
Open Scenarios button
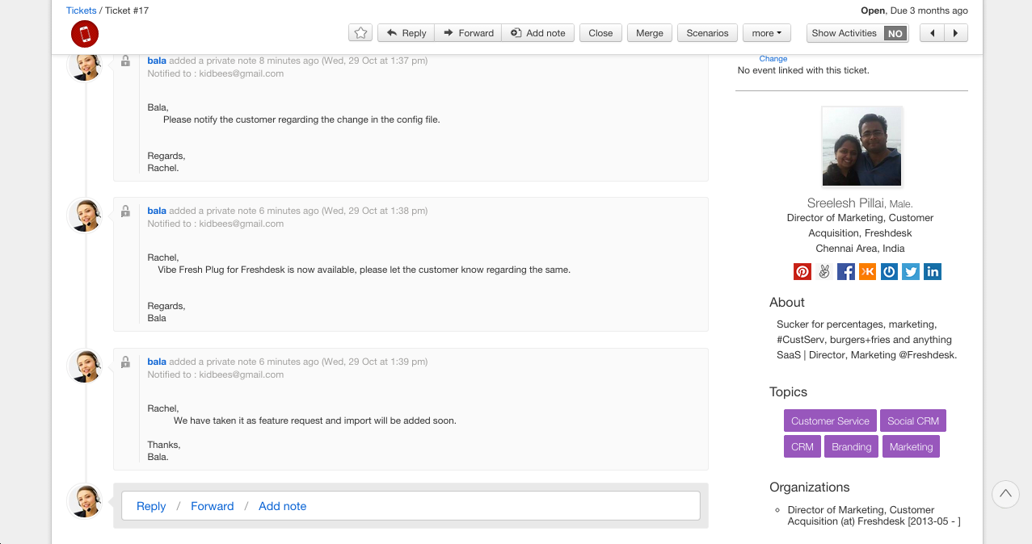pos(707,33)
